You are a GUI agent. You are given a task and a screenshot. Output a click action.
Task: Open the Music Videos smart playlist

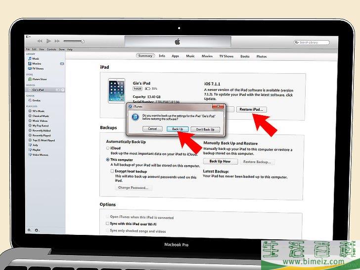point(38,121)
